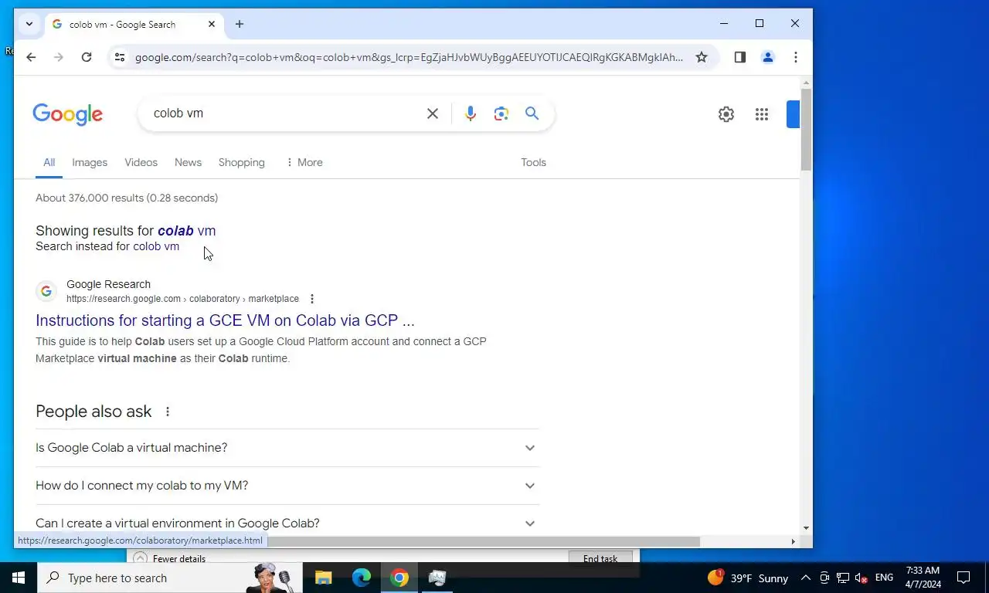Click the Google logo
989x593 pixels.
[68, 114]
